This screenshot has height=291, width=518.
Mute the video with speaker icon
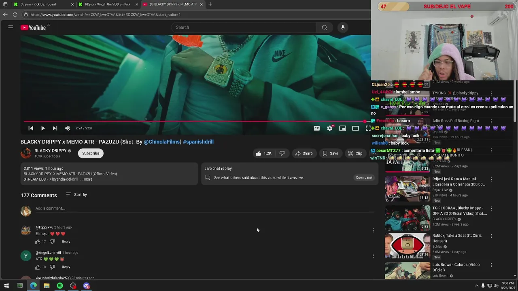[x=68, y=128]
